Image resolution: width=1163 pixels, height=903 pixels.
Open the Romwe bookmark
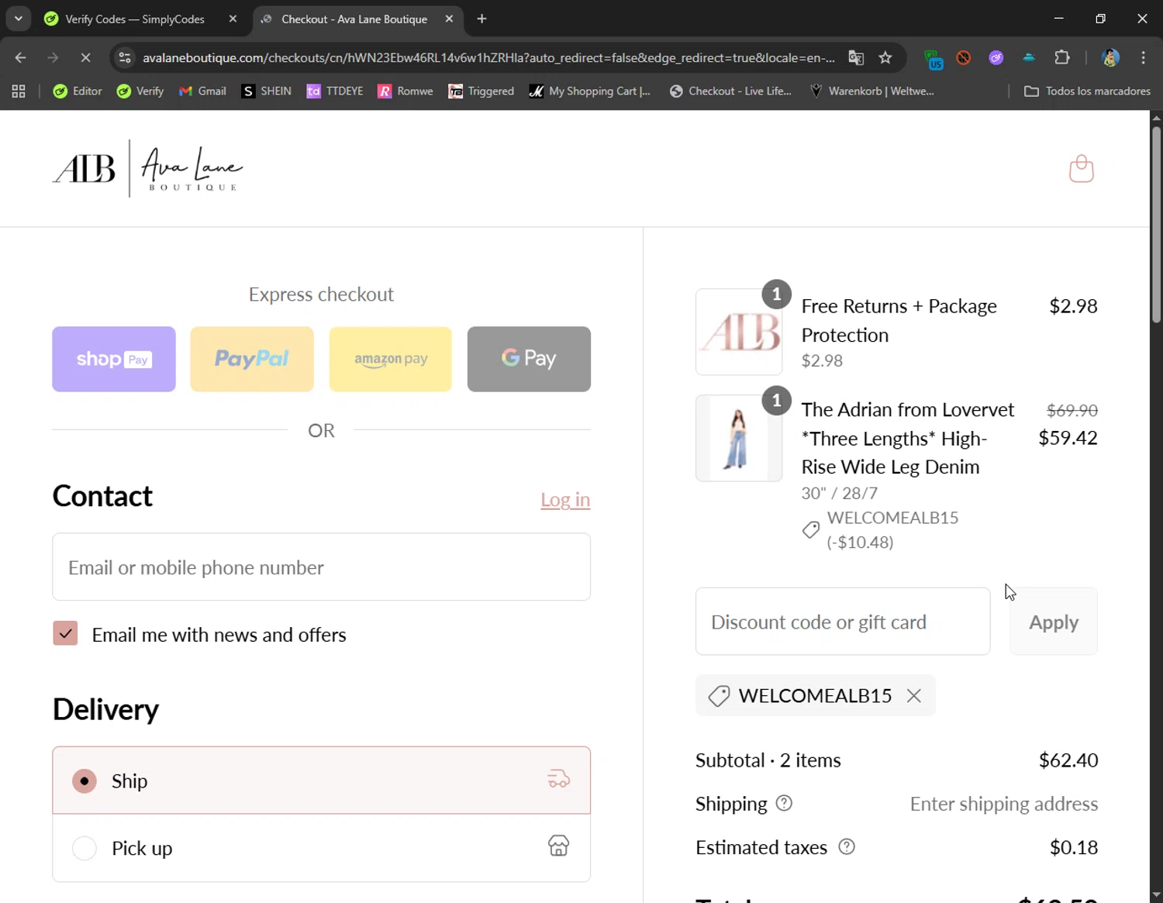tap(405, 91)
